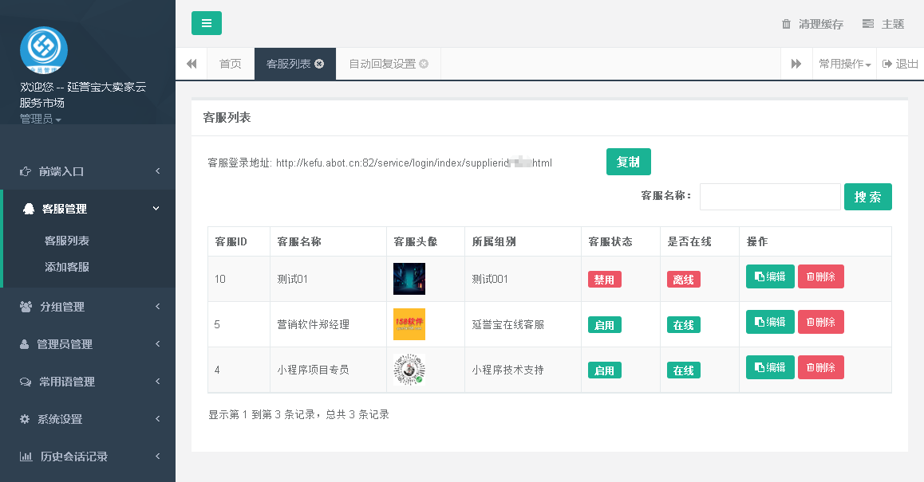This screenshot has height=482, width=924.
Task: Open the QR avatar of 小程序项目专员
Action: pyautogui.click(x=409, y=370)
